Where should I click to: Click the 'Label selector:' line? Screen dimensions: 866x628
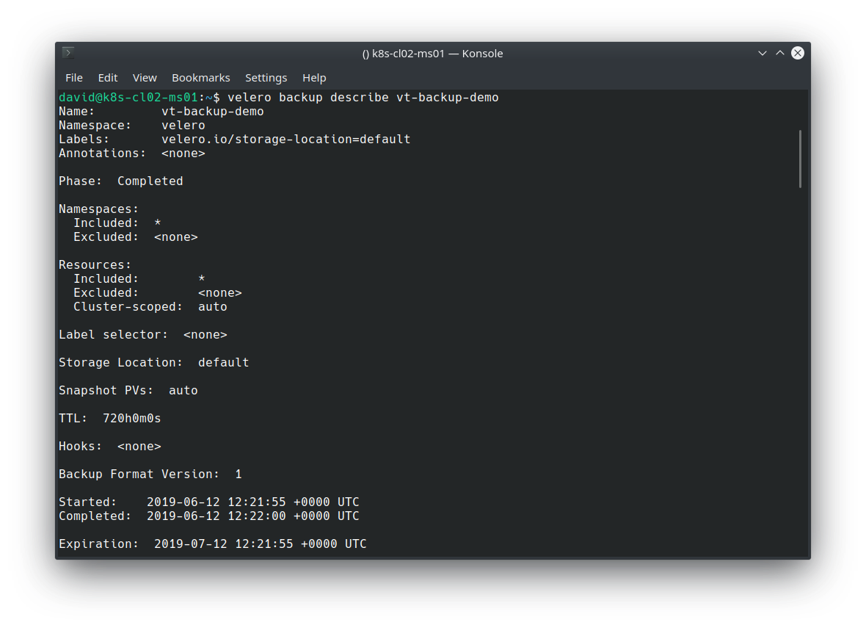[x=143, y=334]
